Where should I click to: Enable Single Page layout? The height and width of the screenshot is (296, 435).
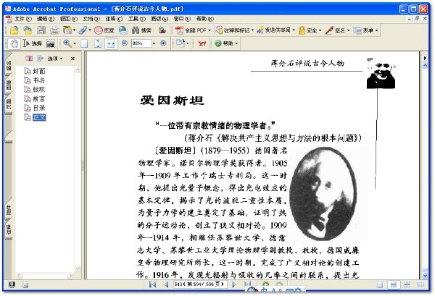(x=380, y=284)
